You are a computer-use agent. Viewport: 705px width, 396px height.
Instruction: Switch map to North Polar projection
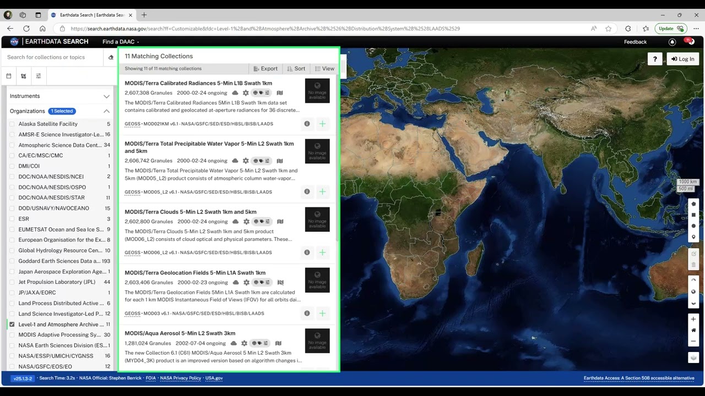click(x=693, y=280)
